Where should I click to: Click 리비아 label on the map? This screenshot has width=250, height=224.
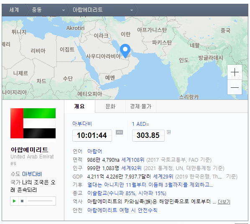[x=38, y=51]
